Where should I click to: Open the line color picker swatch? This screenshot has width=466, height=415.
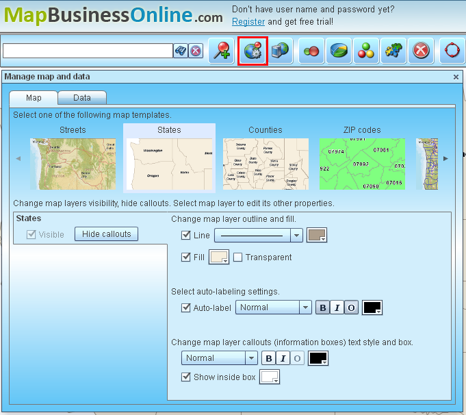pyautogui.click(x=317, y=235)
